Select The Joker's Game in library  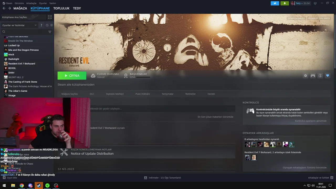18,91
